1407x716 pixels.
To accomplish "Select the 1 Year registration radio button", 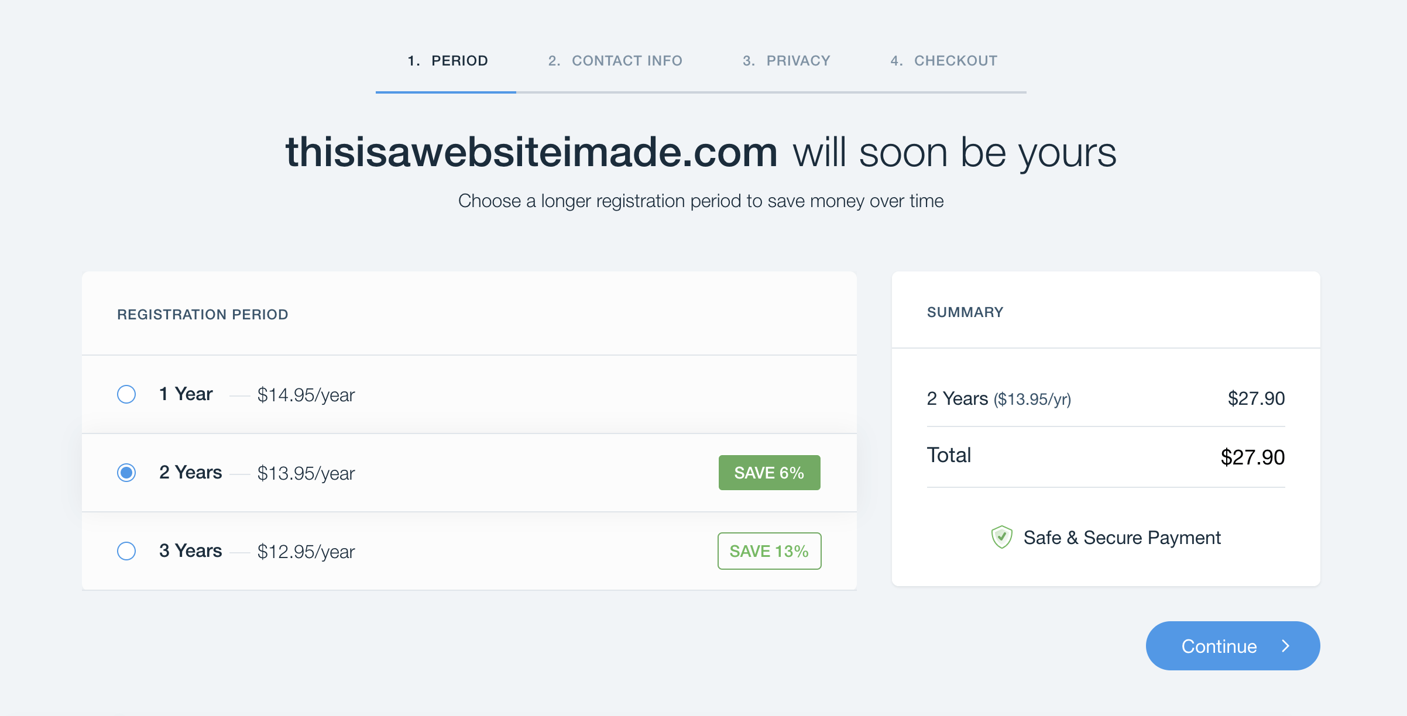I will coord(126,394).
